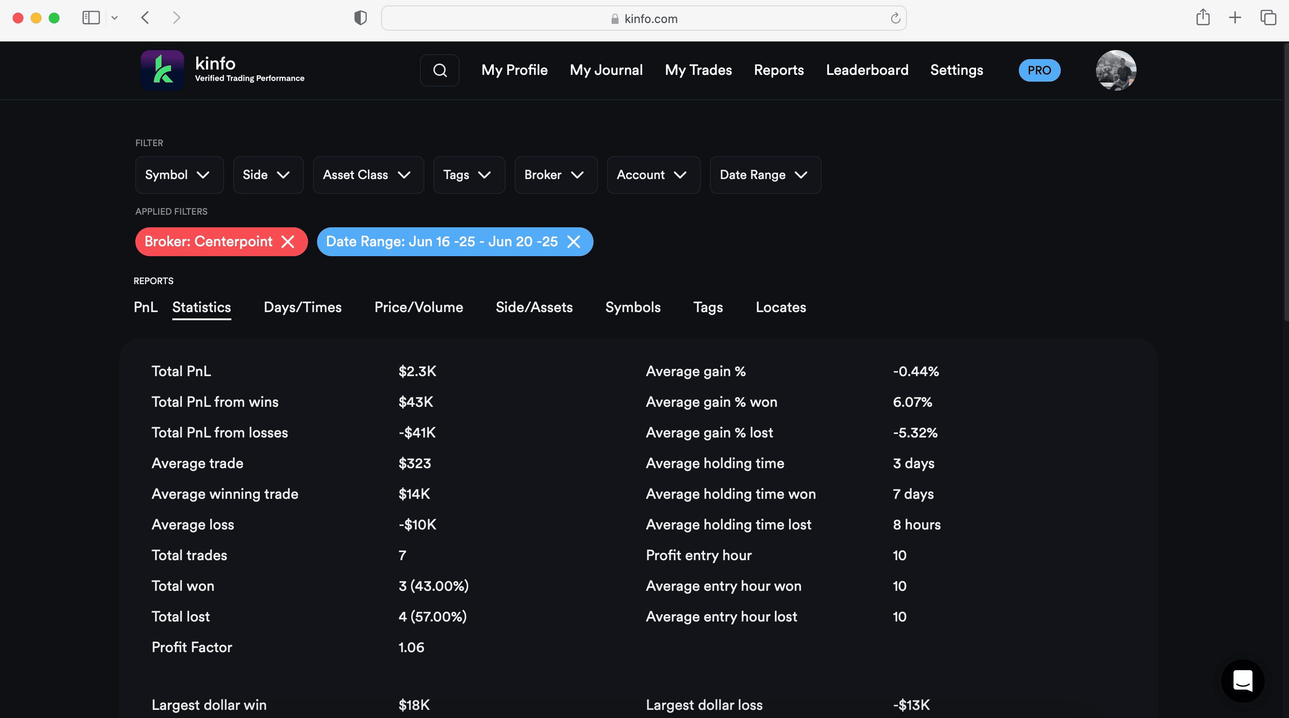Click the kinfo logo icon
Image resolution: width=1289 pixels, height=718 pixels.
coord(162,70)
